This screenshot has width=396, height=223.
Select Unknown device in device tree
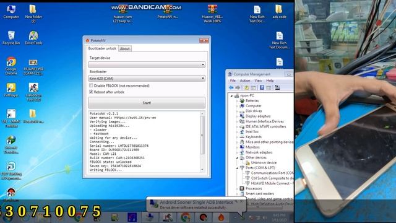tap(264, 162)
